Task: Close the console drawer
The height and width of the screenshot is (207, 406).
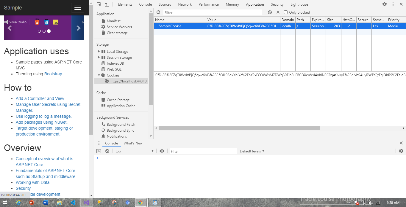Action: pos(401,143)
